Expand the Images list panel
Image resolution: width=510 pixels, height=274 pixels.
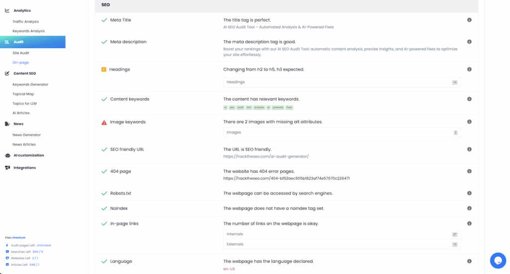pos(342,133)
